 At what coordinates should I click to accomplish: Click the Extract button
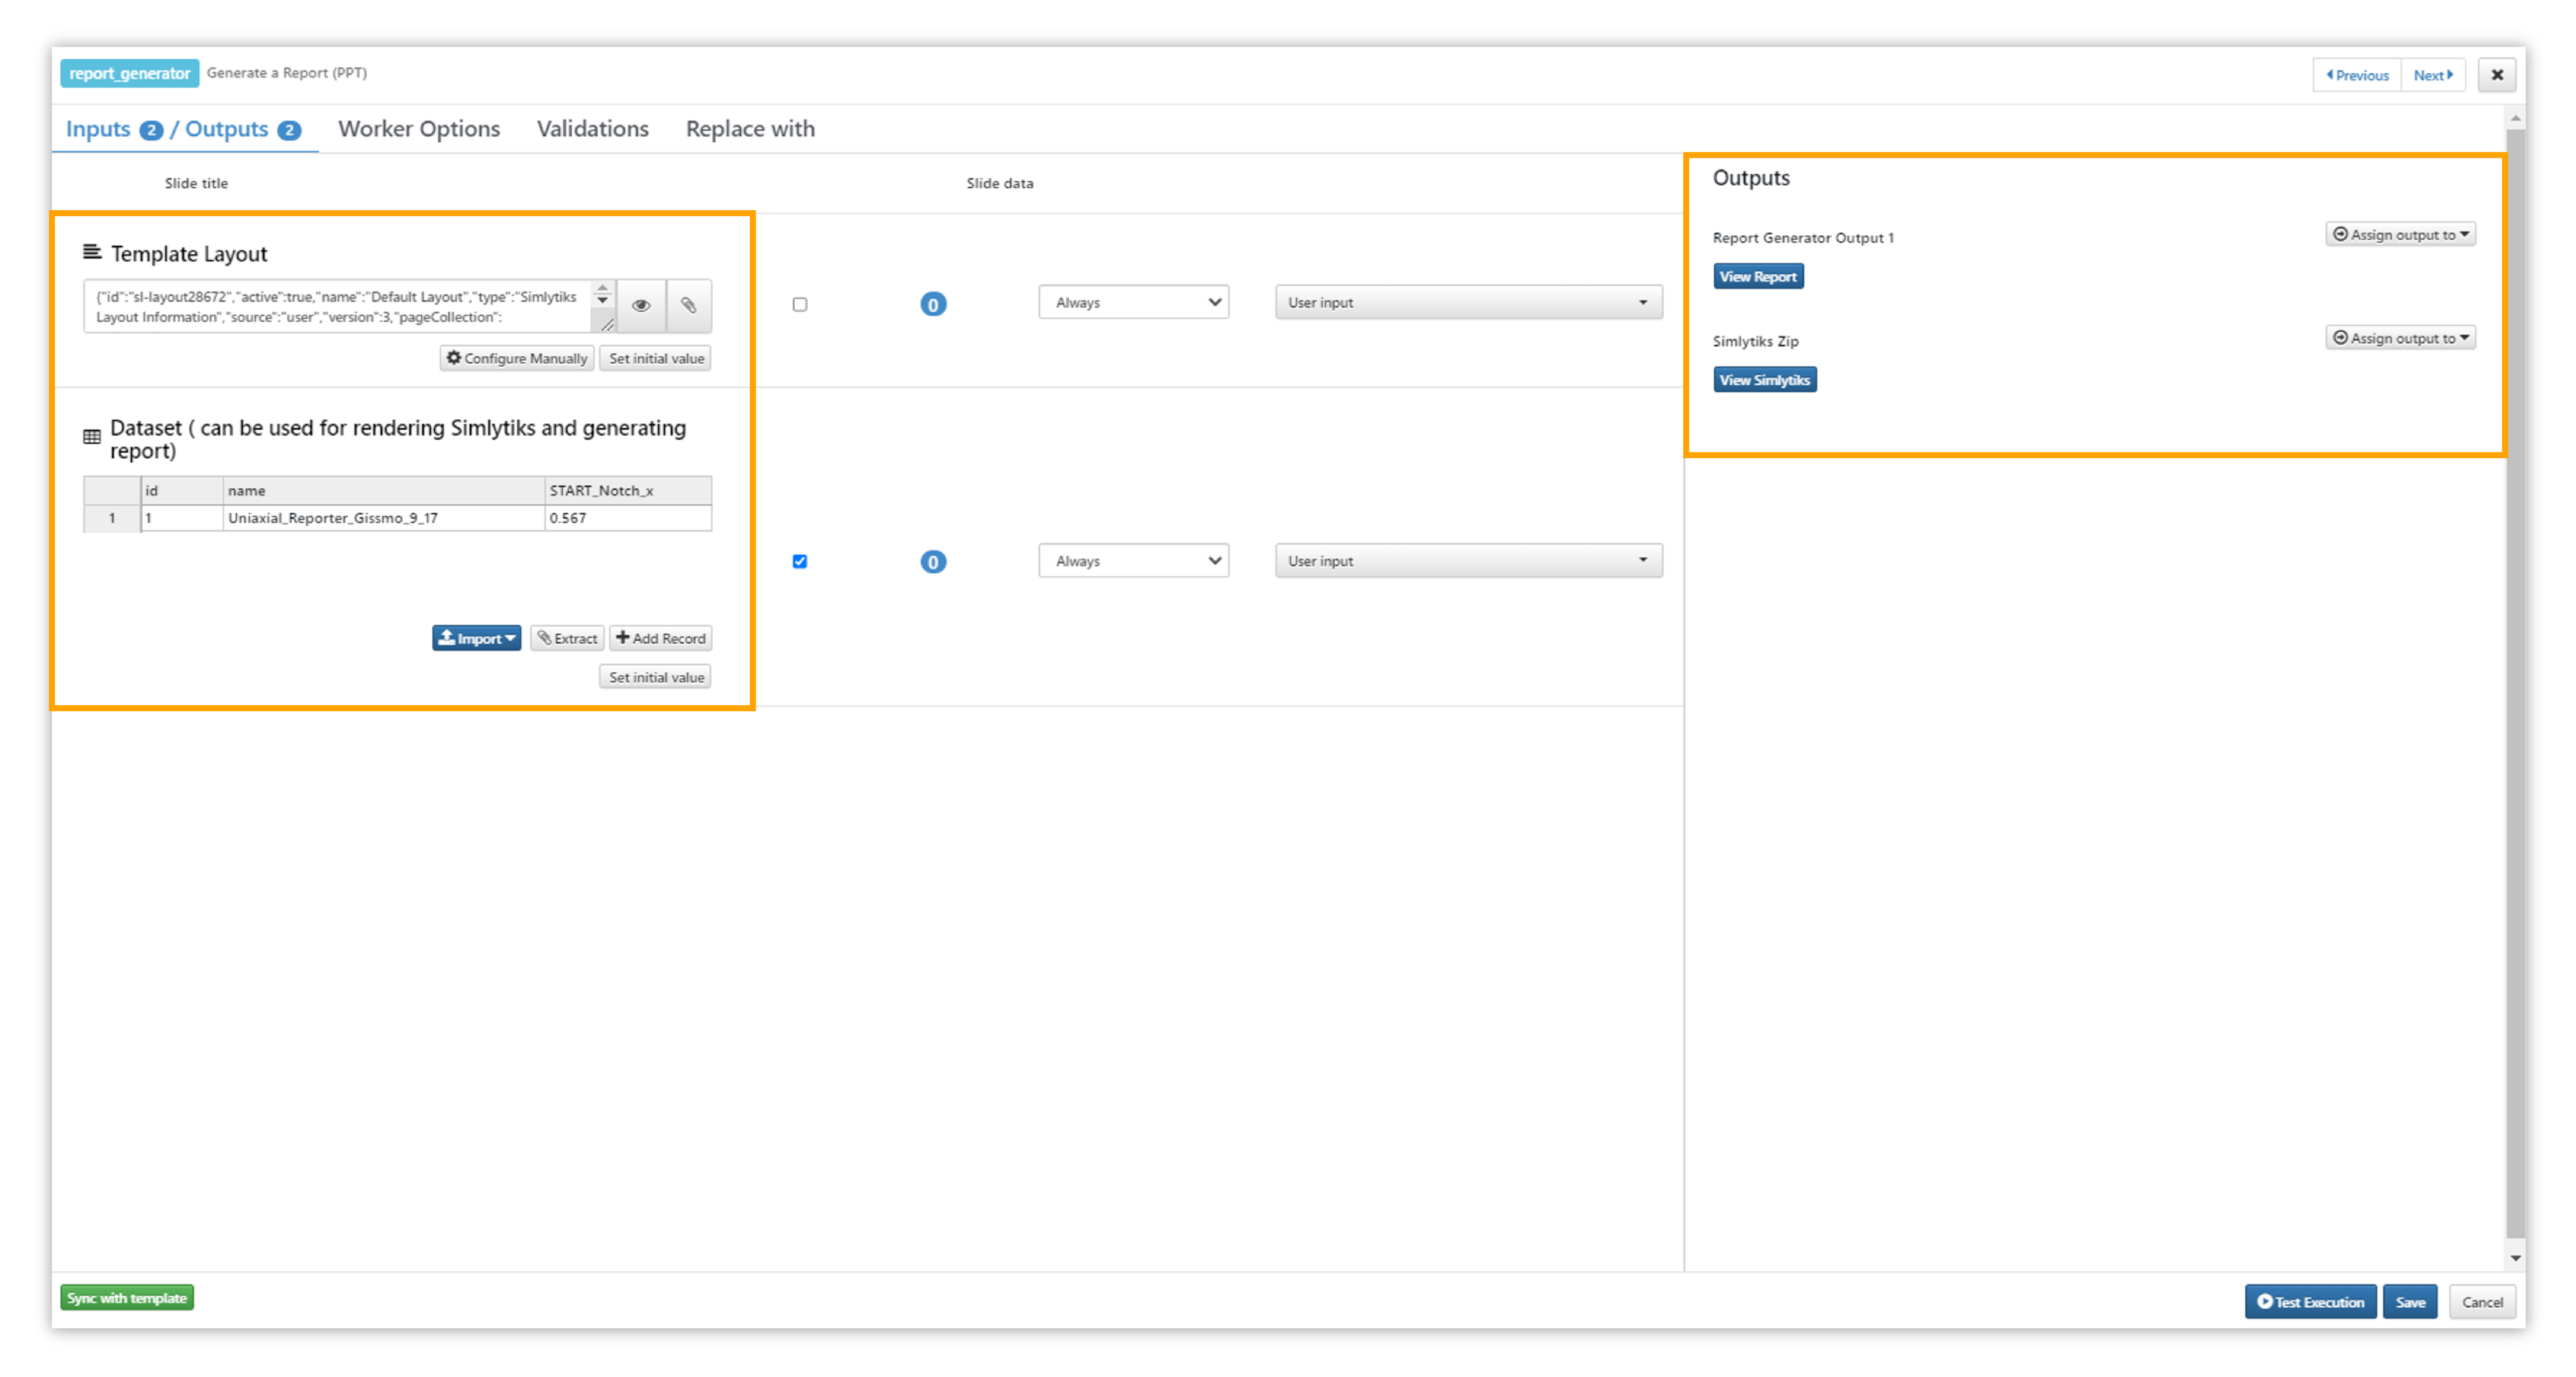coord(567,638)
